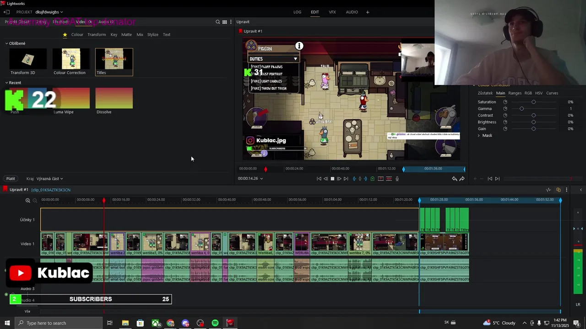
Task: Collapse side panel with chevron arrow
Action: pyautogui.click(x=581, y=190)
